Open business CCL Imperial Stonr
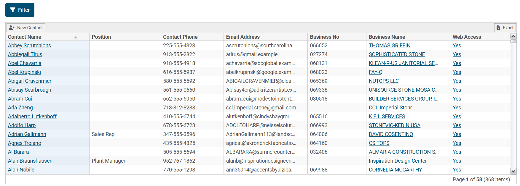Image resolution: width=520 pixels, height=186 pixels. click(390, 108)
